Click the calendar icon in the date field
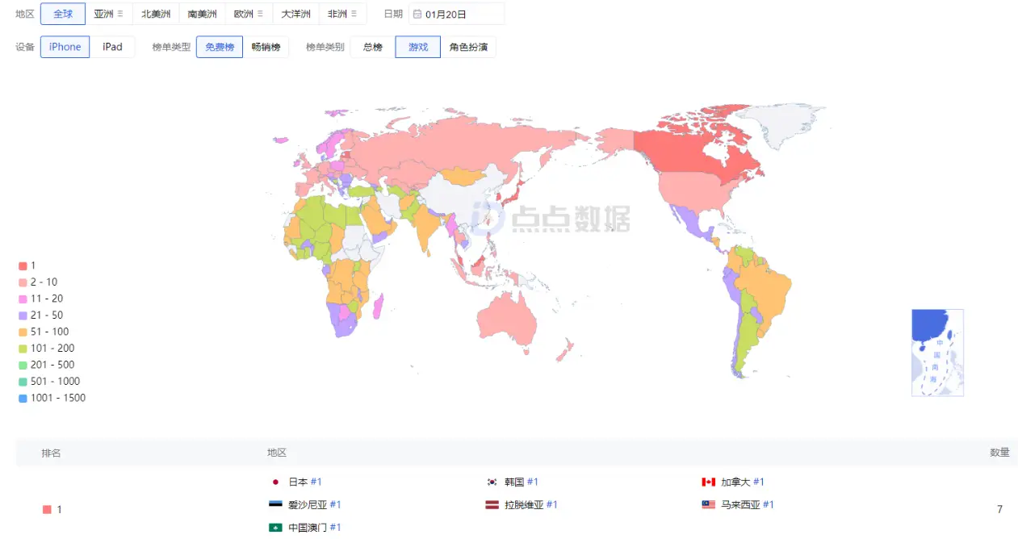Screen dimensions: 1018x539 417,15
